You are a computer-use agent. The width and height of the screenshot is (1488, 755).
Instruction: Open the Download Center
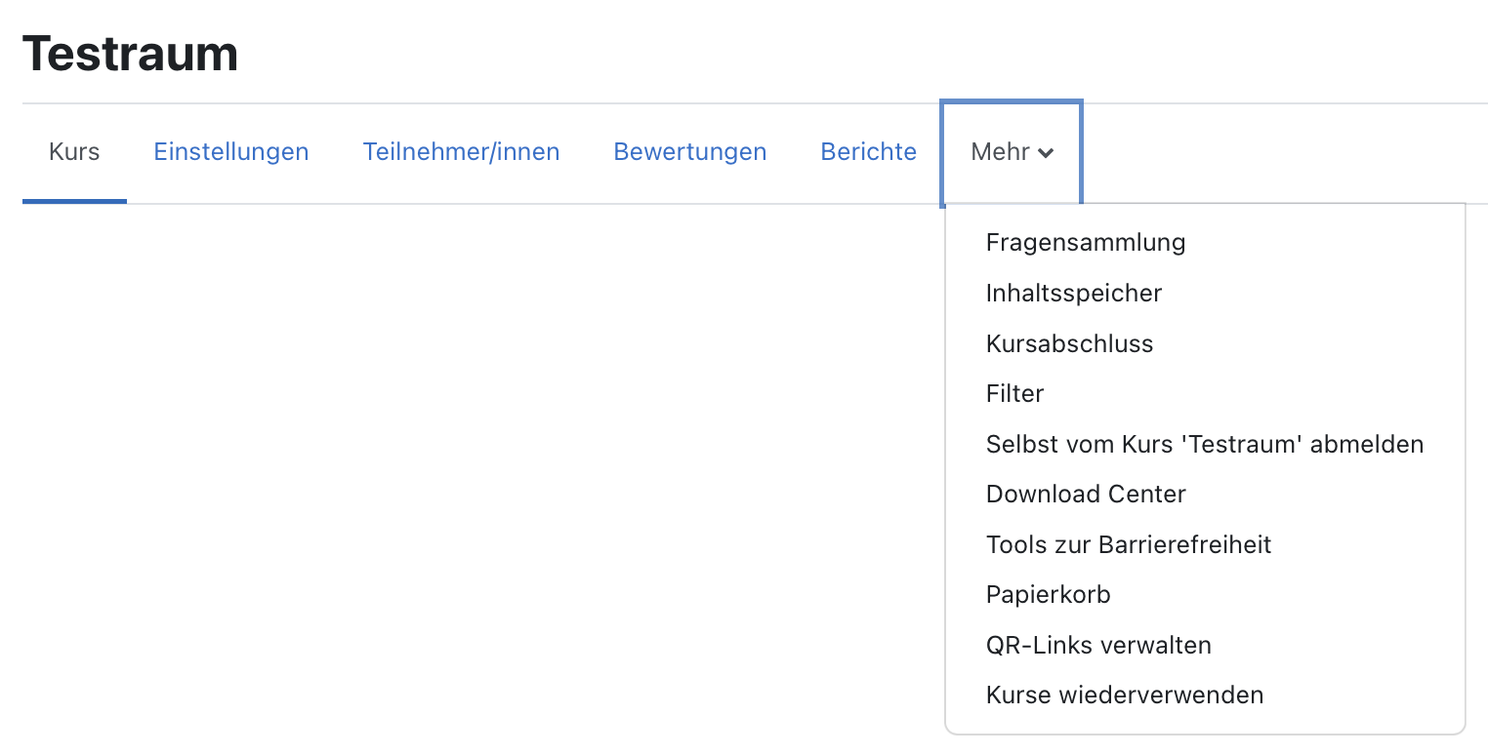click(x=1085, y=494)
